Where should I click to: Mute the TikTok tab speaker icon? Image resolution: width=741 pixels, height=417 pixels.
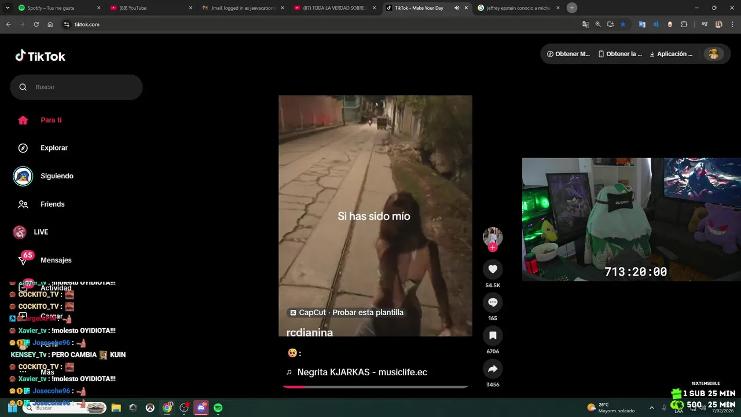click(457, 8)
